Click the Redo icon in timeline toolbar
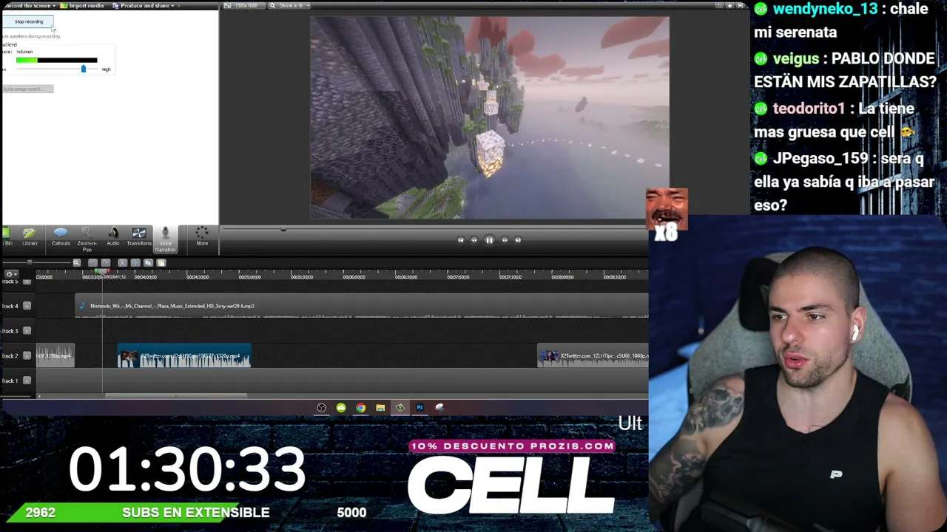 tap(106, 262)
